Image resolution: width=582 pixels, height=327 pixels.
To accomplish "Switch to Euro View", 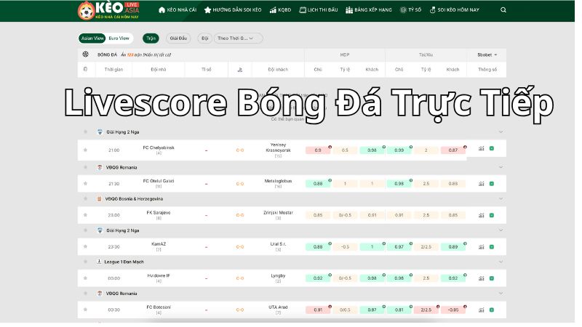I will point(119,39).
